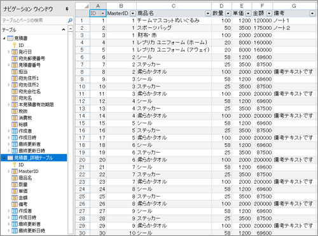Click 作成者 icon under 見積書 table
318x236 pixels.
coord(15,131)
